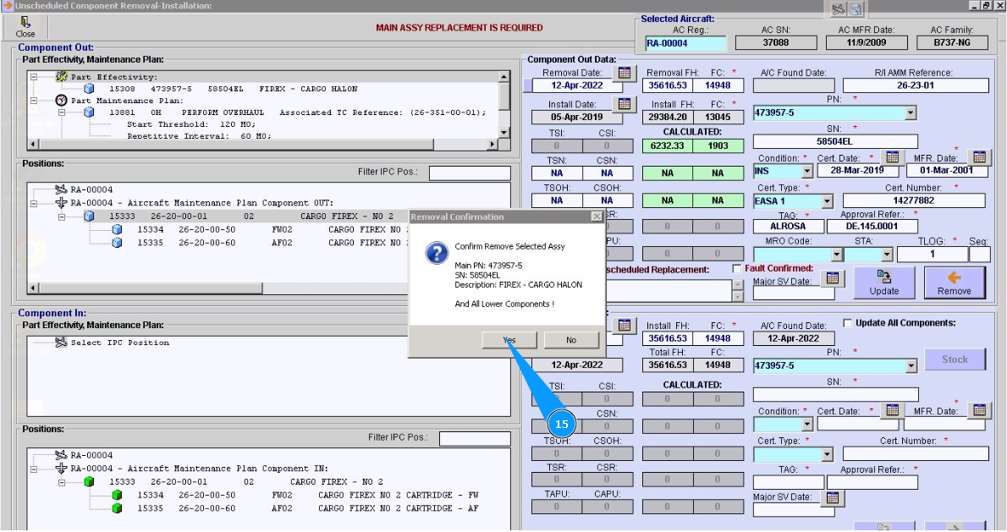Screen dimensions: 1007x532
Task: Click No in Removal Confirmation dialog
Action: [x=571, y=340]
